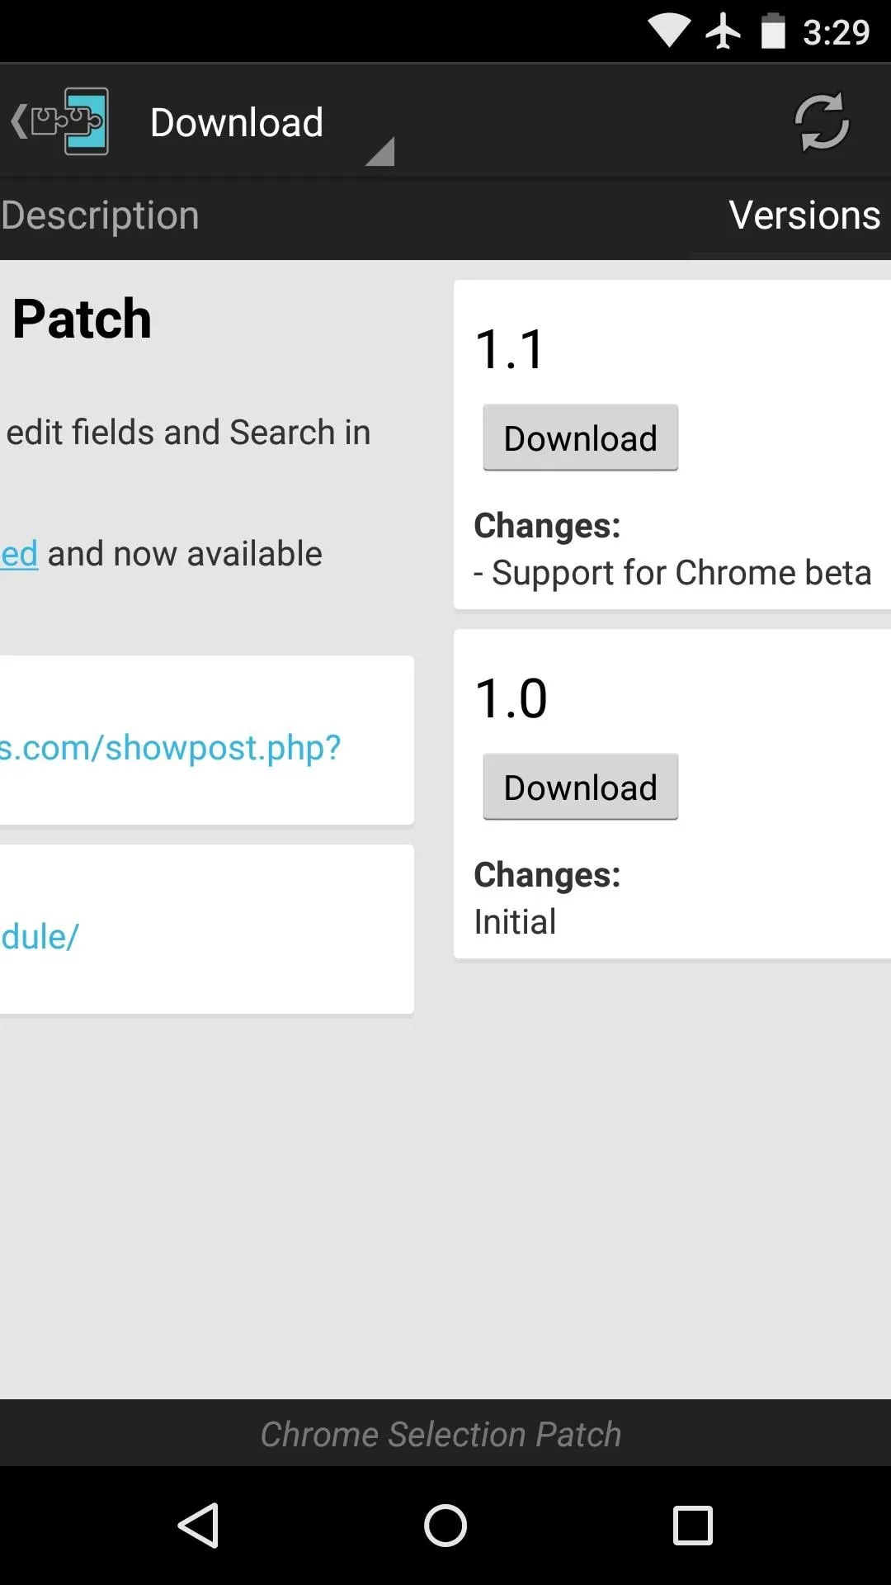
Task: Download version 1.1
Action: click(581, 438)
